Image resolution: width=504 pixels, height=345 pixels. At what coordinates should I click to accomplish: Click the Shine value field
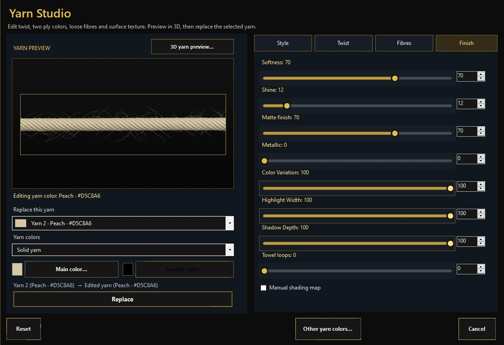(x=467, y=104)
